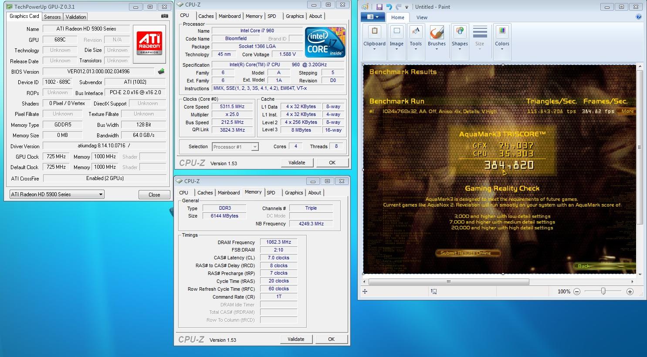Screen dimensions: 647x357
Task: Click the Redo arrow in Paint
Action: (399, 7)
